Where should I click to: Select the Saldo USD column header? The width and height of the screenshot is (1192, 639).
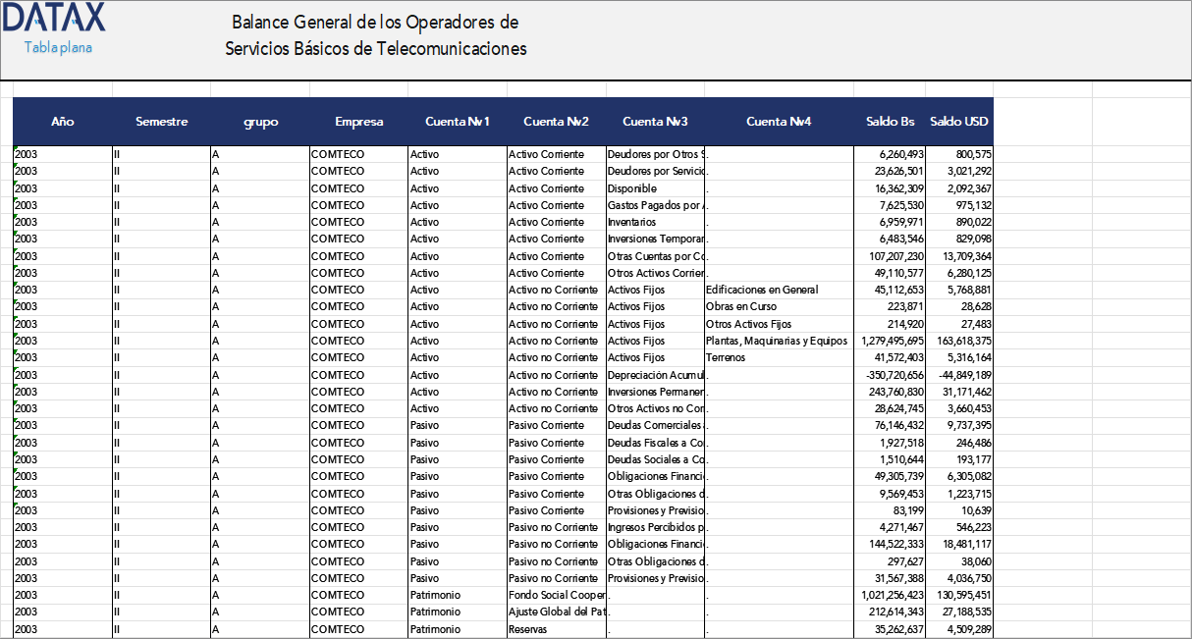point(959,122)
